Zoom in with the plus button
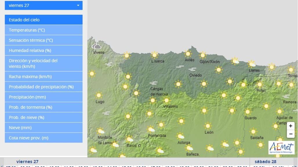This screenshot has height=167, width=298. [x=290, y=126]
